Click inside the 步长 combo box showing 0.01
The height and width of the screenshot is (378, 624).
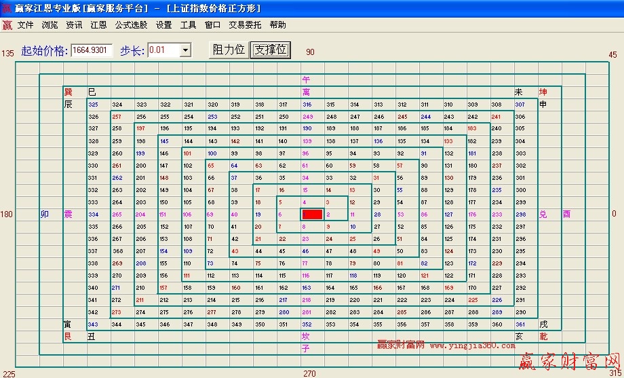(x=163, y=50)
